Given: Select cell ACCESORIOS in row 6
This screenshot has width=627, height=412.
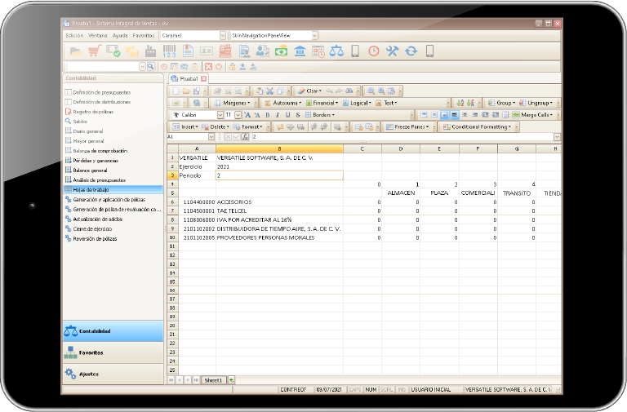Looking at the screenshot, I should 279,202.
